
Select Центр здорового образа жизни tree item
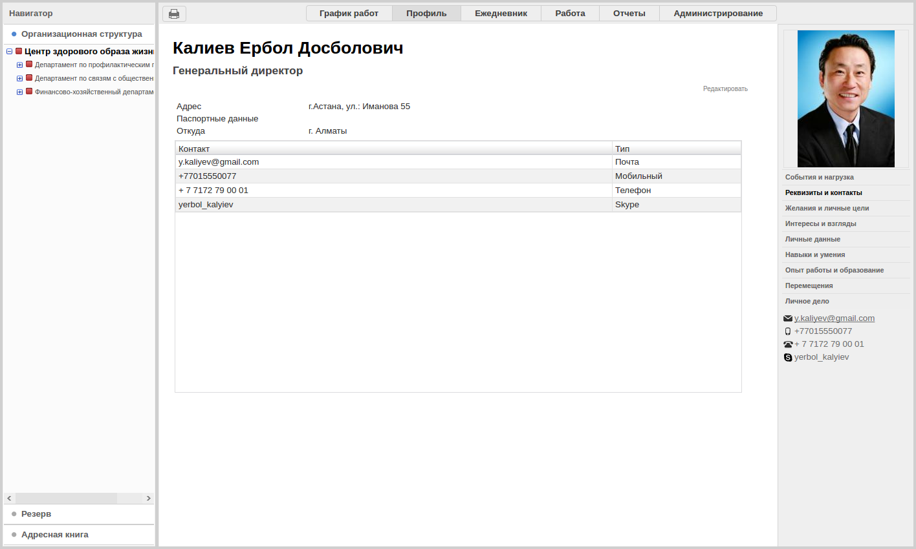tap(89, 52)
